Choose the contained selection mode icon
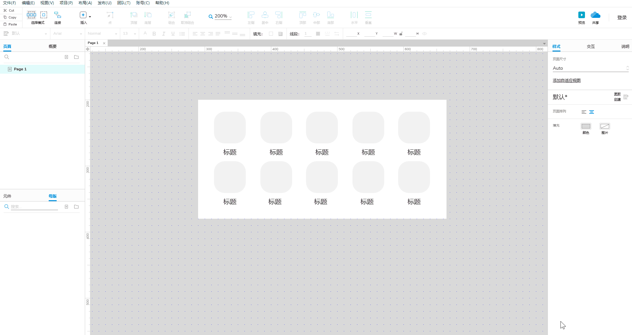 [44, 15]
